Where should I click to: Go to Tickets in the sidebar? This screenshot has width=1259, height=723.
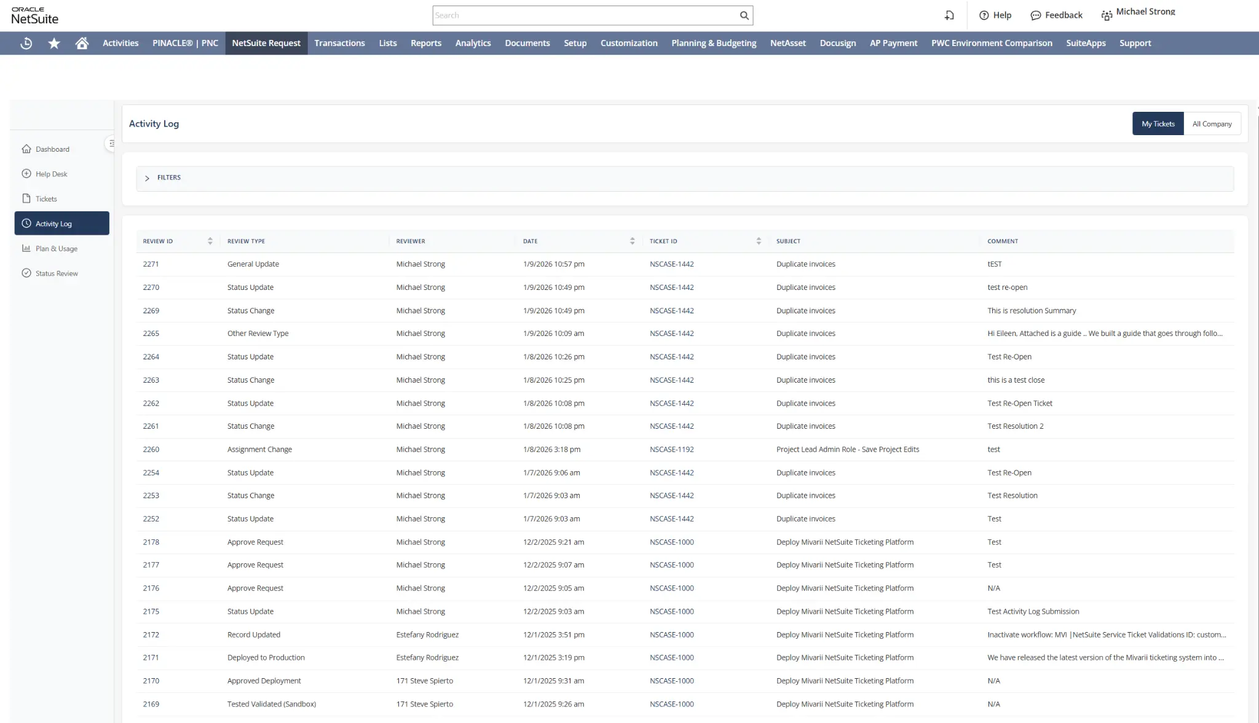click(x=46, y=199)
